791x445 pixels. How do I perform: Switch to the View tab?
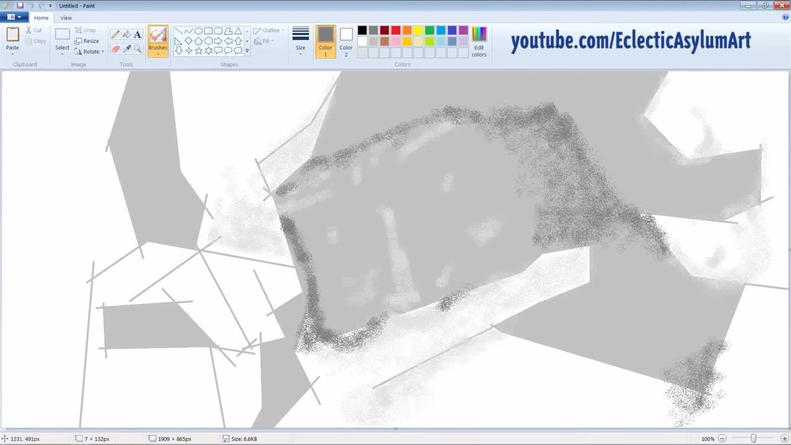[x=66, y=18]
